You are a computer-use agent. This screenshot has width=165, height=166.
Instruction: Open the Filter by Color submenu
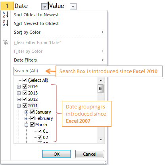59,51
